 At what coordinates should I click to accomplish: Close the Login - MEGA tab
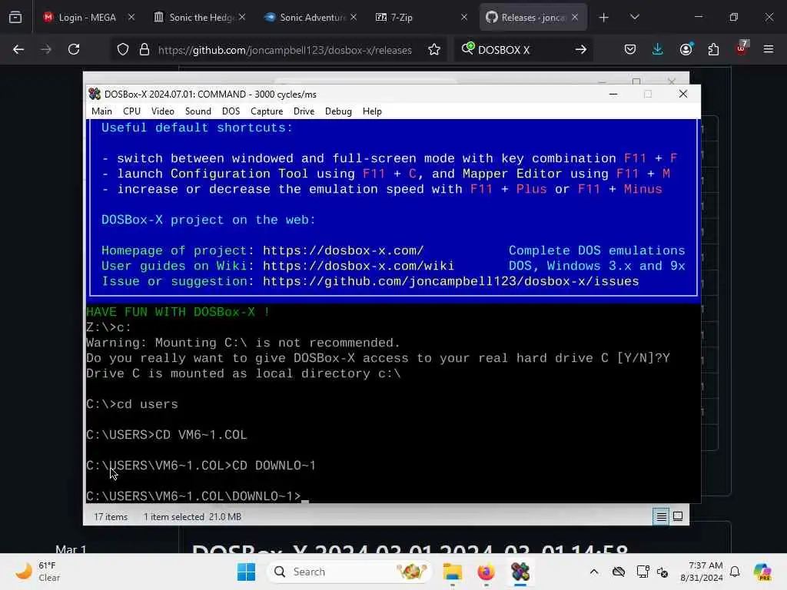pyautogui.click(x=131, y=18)
